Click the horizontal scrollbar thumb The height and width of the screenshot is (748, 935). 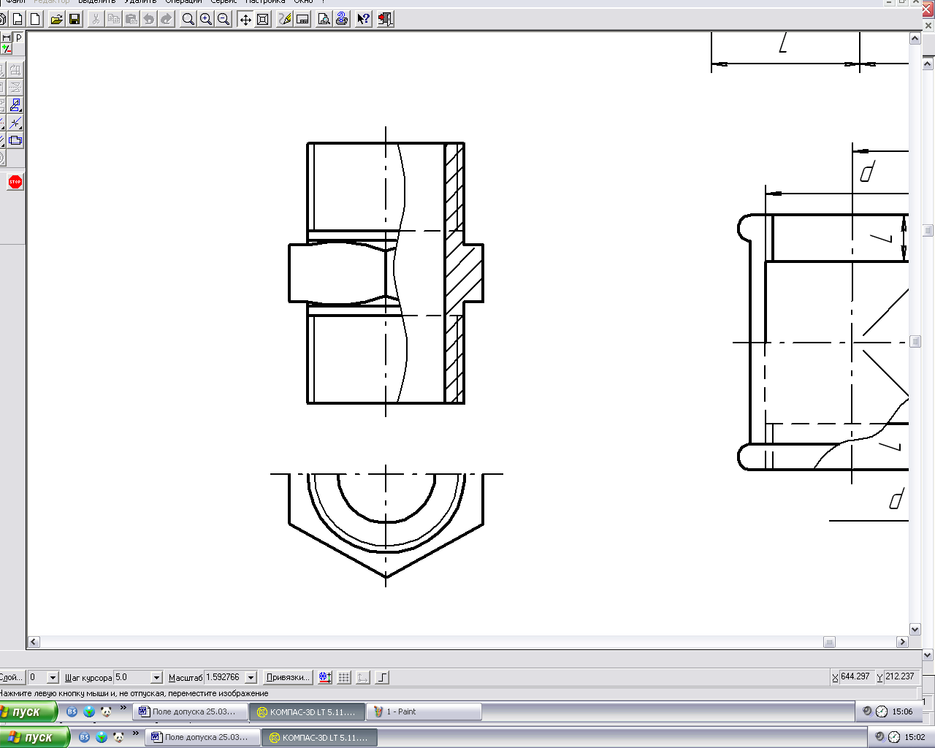pos(829,642)
